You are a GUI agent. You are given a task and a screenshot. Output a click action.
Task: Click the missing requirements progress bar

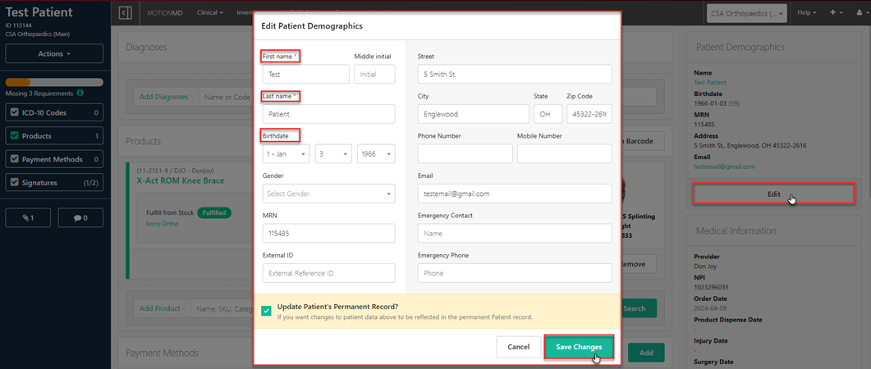(x=54, y=82)
